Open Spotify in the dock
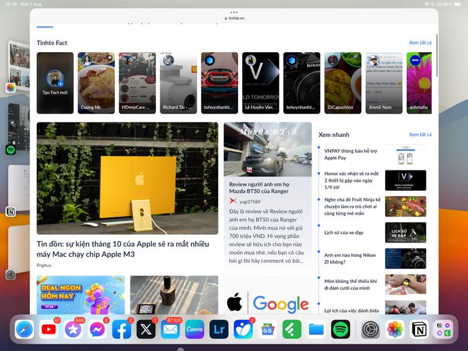468x351 pixels. pos(340,330)
